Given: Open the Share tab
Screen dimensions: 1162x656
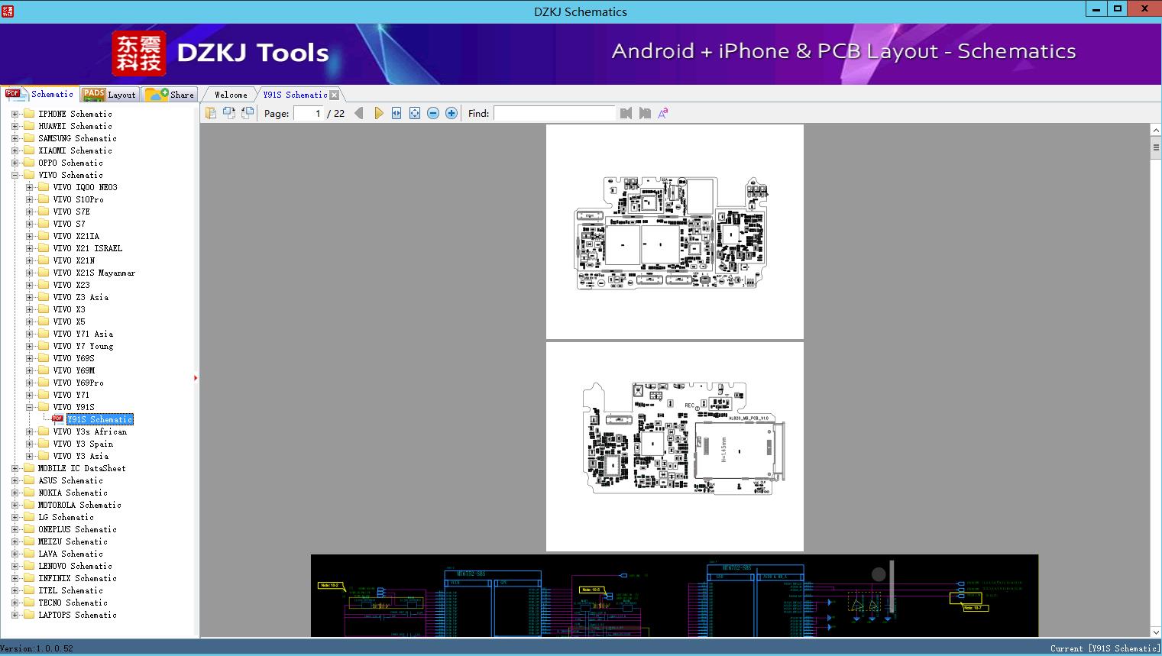Looking at the screenshot, I should (170, 95).
